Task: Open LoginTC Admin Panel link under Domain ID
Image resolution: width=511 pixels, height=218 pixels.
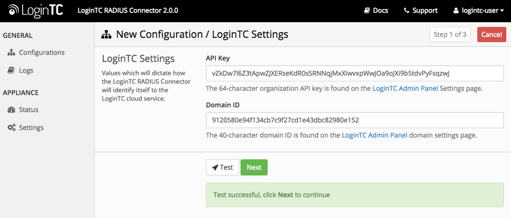Action: (x=374, y=135)
